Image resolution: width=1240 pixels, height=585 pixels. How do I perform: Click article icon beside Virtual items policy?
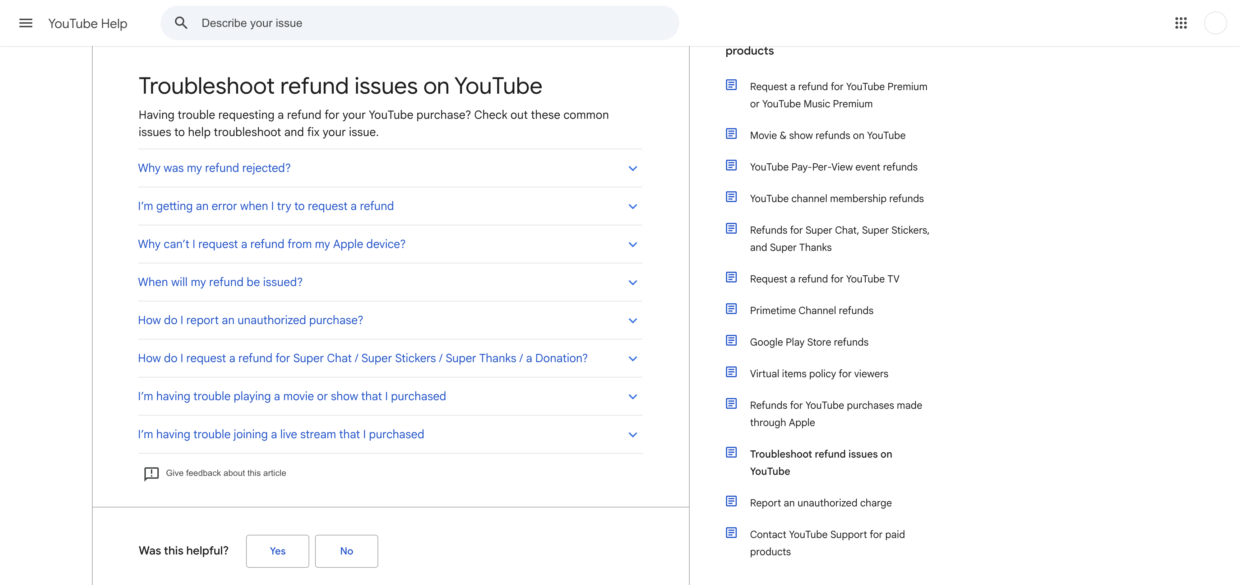(731, 372)
